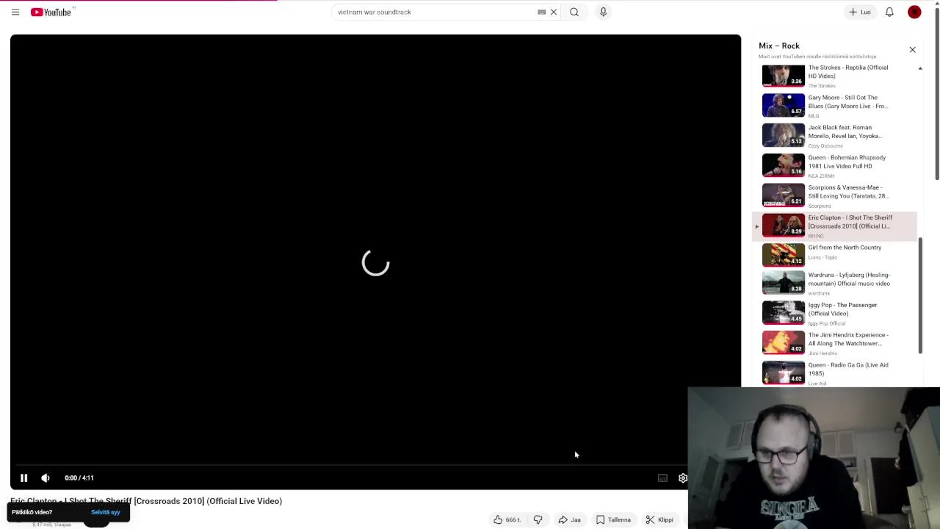Toggle subtitles on the player
Image resolution: width=940 pixels, height=529 pixels.
point(662,478)
